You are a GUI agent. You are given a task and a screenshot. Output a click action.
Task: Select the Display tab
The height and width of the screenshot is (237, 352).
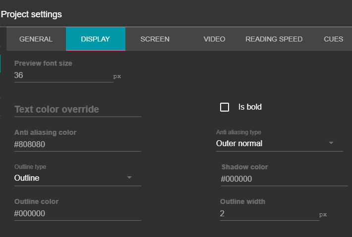coord(95,39)
